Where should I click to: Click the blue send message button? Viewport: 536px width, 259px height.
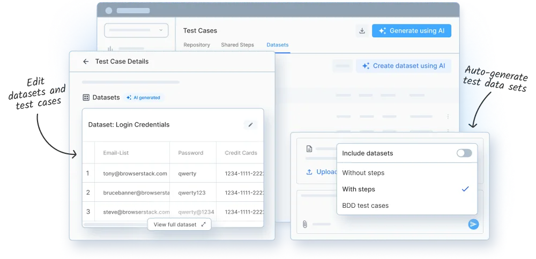[x=473, y=224]
